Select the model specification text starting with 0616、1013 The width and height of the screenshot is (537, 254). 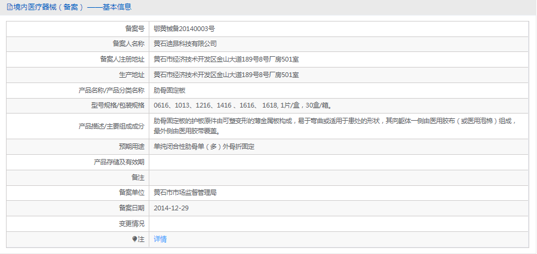(243, 106)
